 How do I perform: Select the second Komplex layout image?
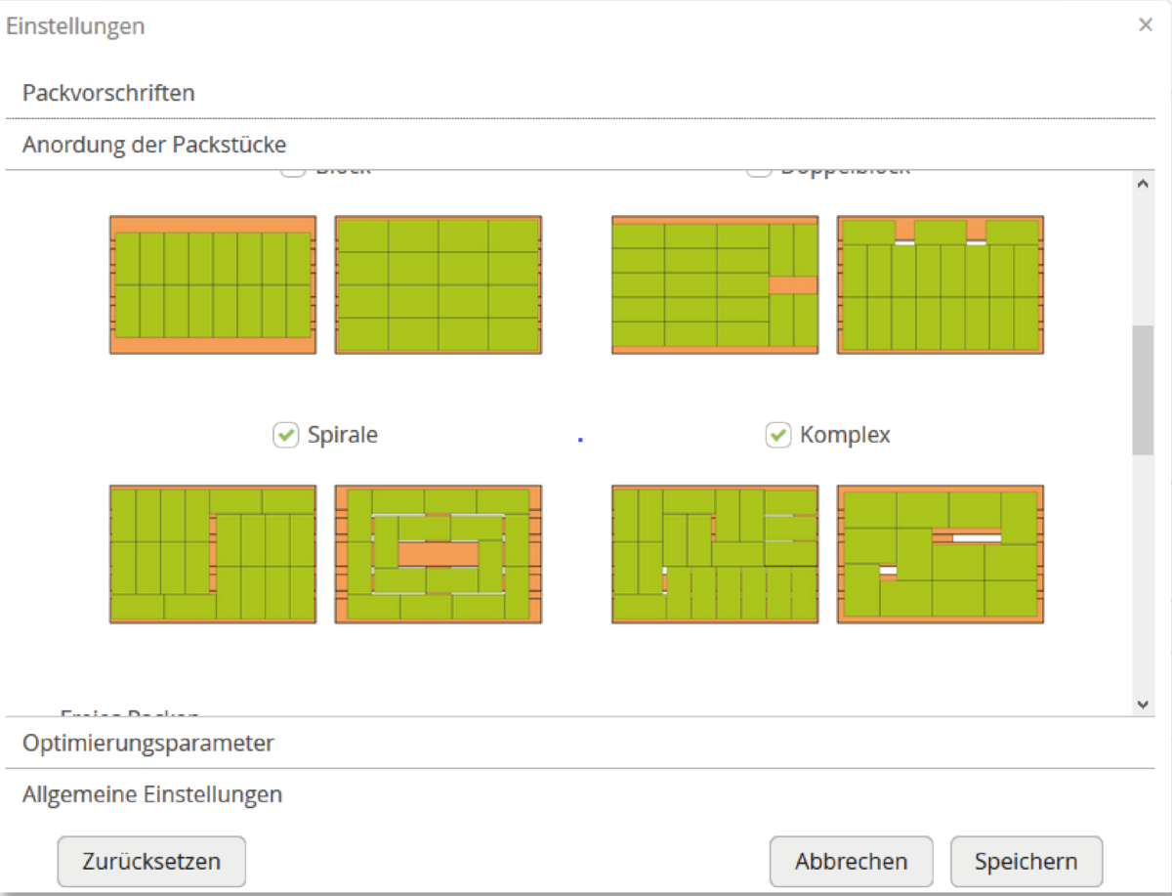[x=941, y=553]
